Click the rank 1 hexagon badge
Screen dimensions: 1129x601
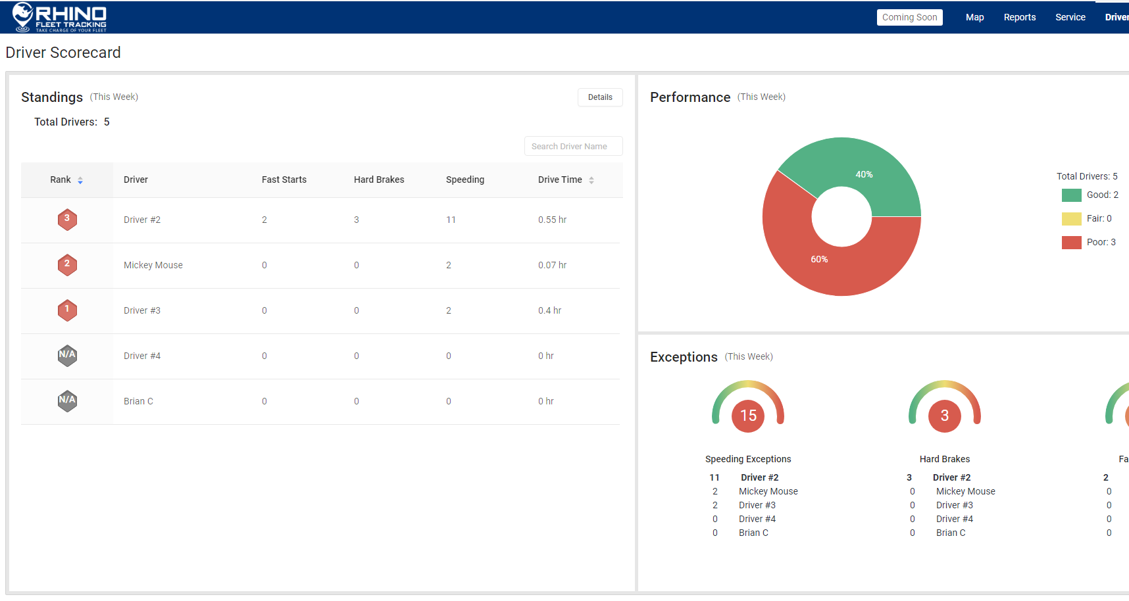67,310
